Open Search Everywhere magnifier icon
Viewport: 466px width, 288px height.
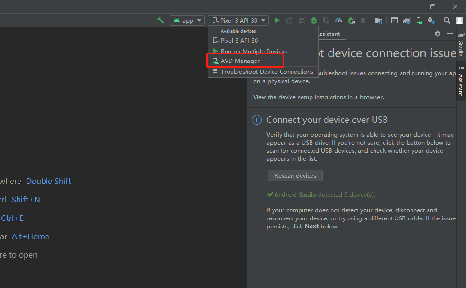[448, 20]
